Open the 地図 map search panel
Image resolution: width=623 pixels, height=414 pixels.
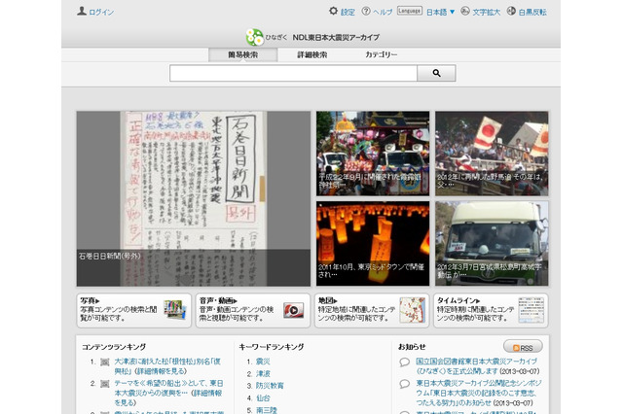[372, 311]
